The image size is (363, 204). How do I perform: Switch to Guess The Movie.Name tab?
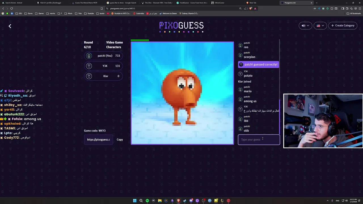pos(86,3)
